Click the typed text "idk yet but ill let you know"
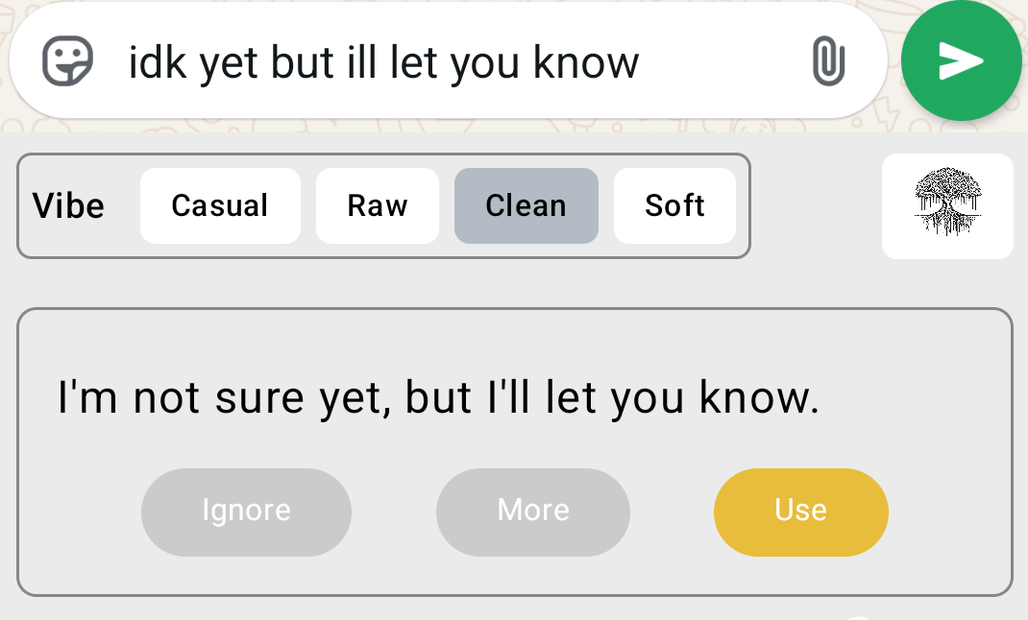This screenshot has height=620, width=1028. pos(383,63)
